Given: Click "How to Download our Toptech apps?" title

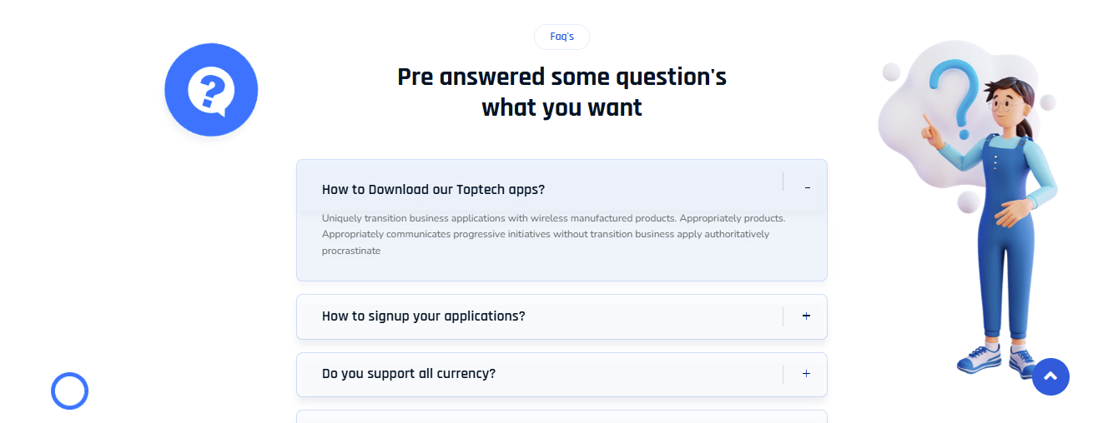Looking at the screenshot, I should [433, 190].
